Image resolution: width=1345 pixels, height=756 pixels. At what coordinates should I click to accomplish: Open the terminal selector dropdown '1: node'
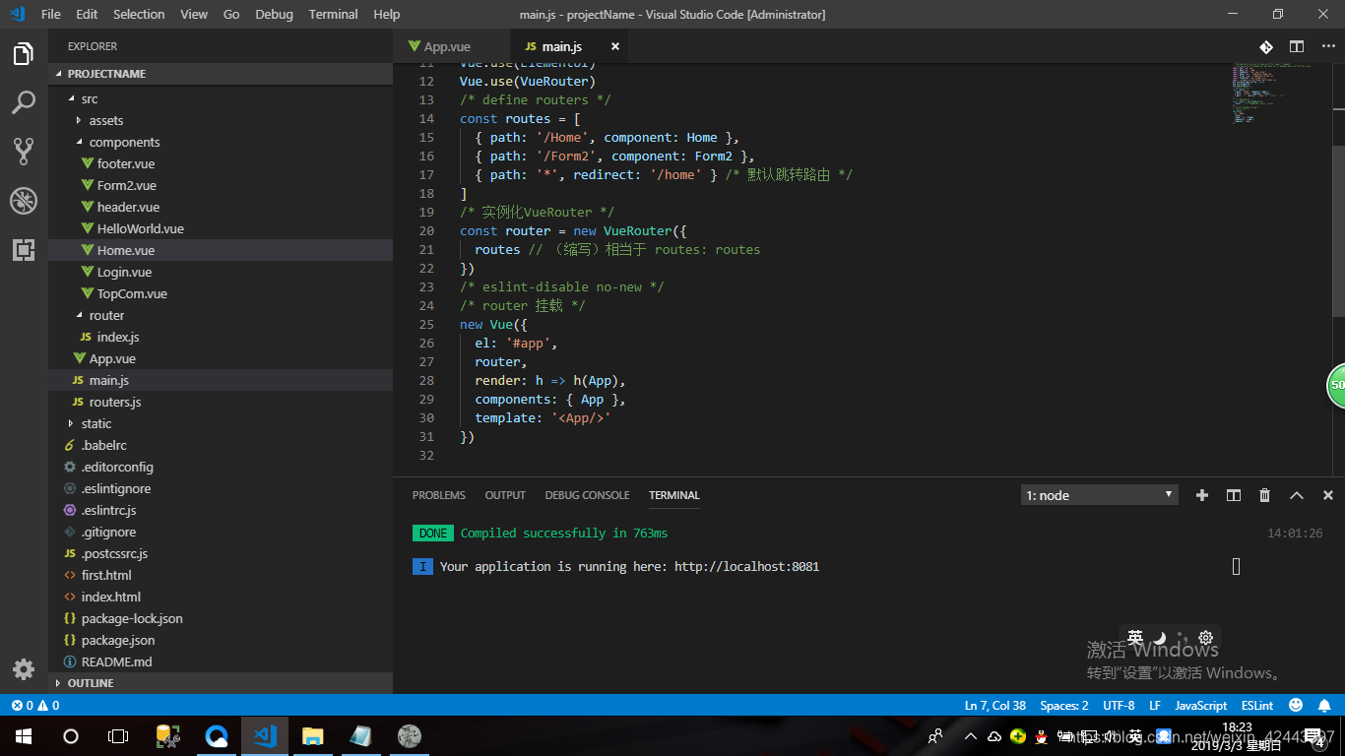1100,495
